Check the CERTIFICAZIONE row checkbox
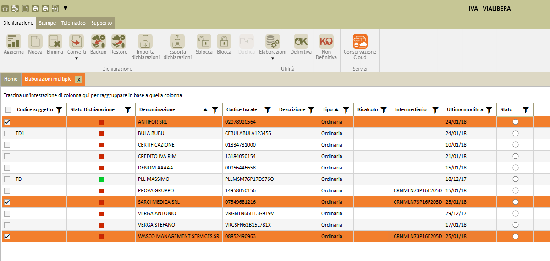Viewport: 550px width, 261px height. [7, 145]
